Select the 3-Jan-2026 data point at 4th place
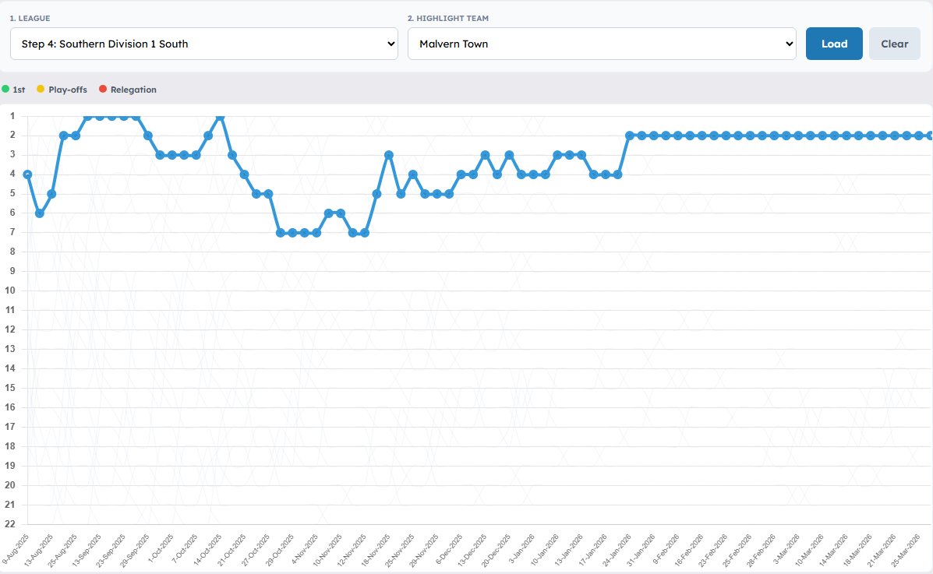933x574 pixels. [533, 174]
